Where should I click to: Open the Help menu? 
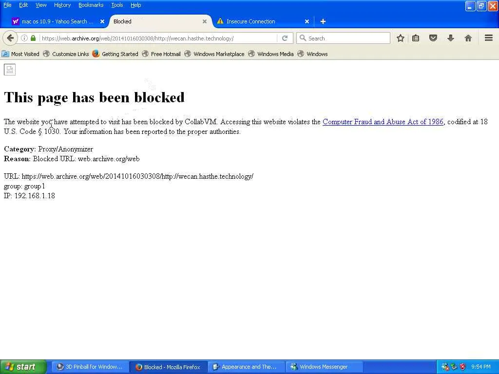(x=136, y=5)
